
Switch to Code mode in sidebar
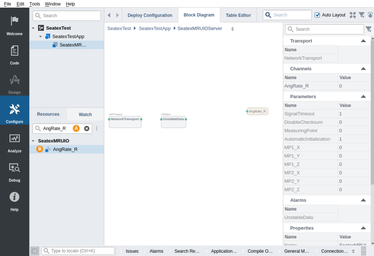tap(15, 54)
